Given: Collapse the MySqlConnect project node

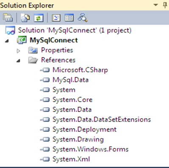Looking at the screenshot, I should click(7, 41).
